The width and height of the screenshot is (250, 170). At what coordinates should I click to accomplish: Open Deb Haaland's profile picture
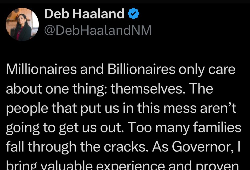click(x=22, y=24)
